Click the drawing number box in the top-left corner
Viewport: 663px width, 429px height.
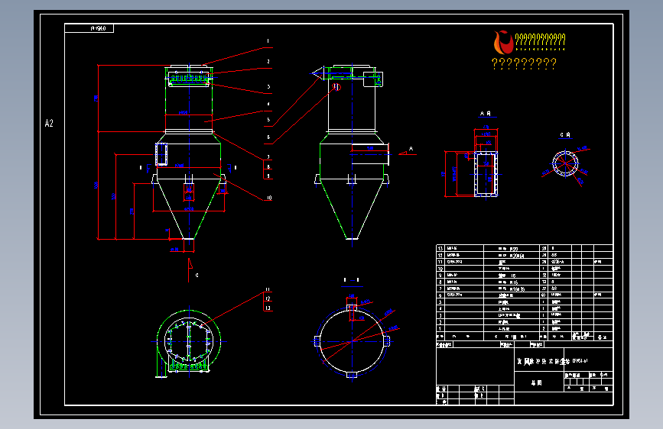tap(89, 28)
